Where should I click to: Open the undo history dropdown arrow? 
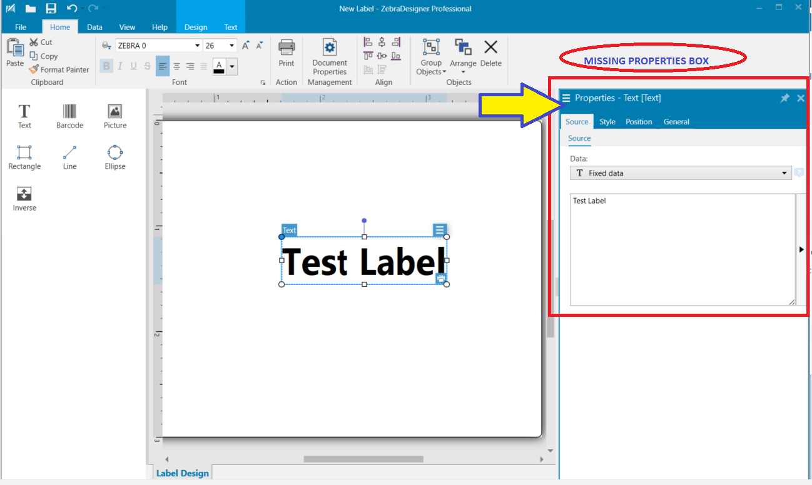[x=83, y=9]
